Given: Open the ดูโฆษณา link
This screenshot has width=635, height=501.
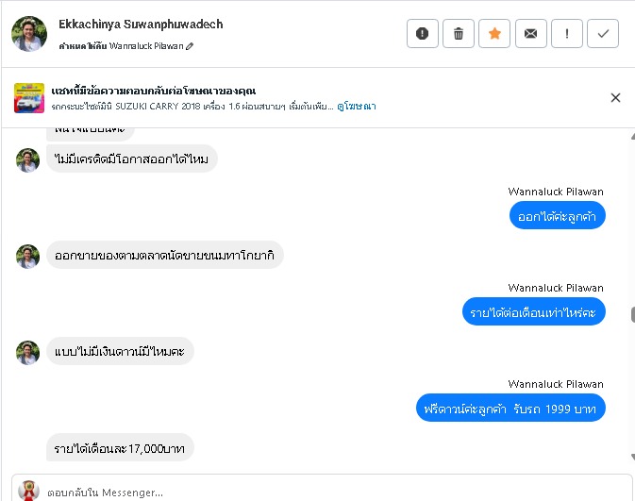Looking at the screenshot, I should [x=357, y=107].
